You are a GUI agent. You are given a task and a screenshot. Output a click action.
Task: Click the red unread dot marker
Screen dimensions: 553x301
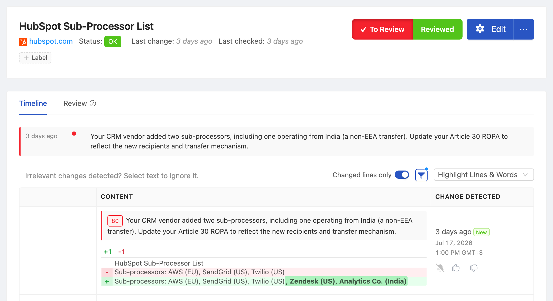tap(74, 134)
